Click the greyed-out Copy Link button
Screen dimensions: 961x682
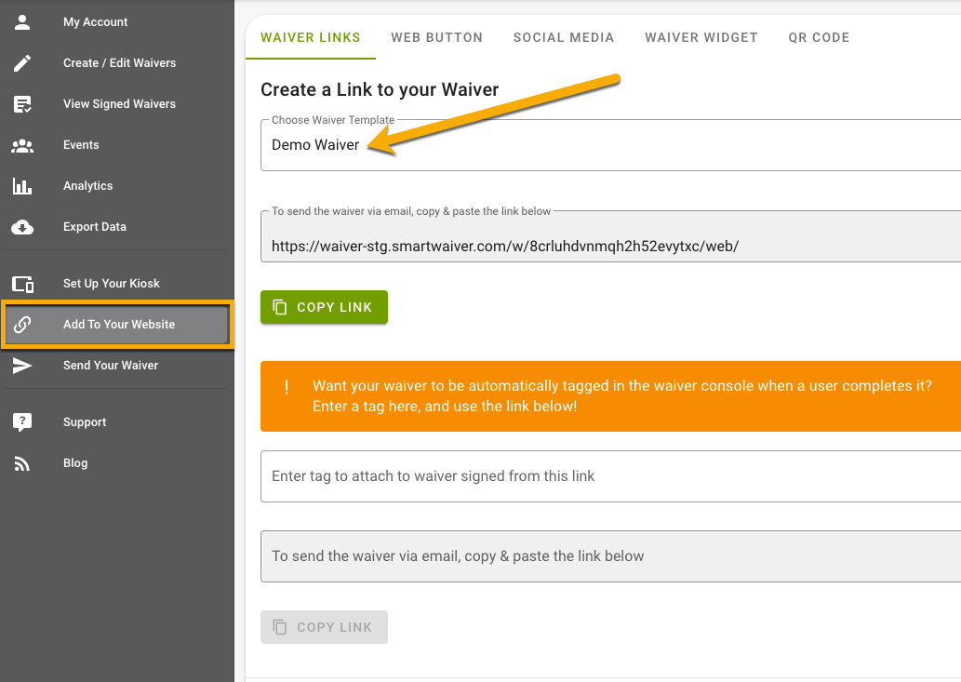coord(325,627)
